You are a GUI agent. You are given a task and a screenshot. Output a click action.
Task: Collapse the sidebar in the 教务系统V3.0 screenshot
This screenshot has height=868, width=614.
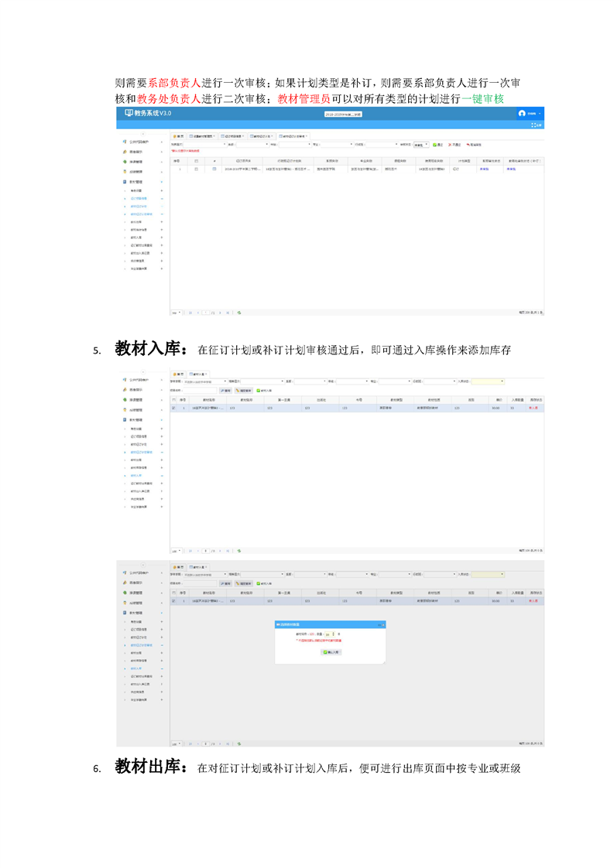tap(142, 133)
